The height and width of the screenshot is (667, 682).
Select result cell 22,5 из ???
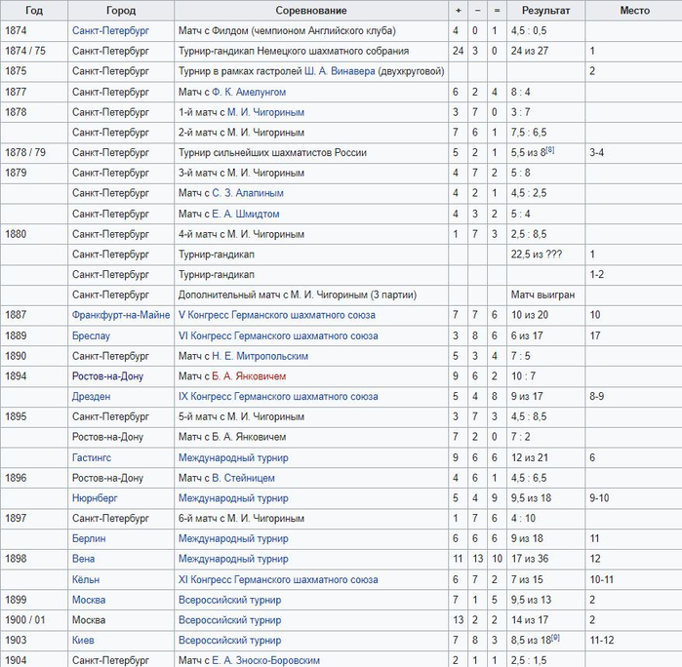coord(545,255)
